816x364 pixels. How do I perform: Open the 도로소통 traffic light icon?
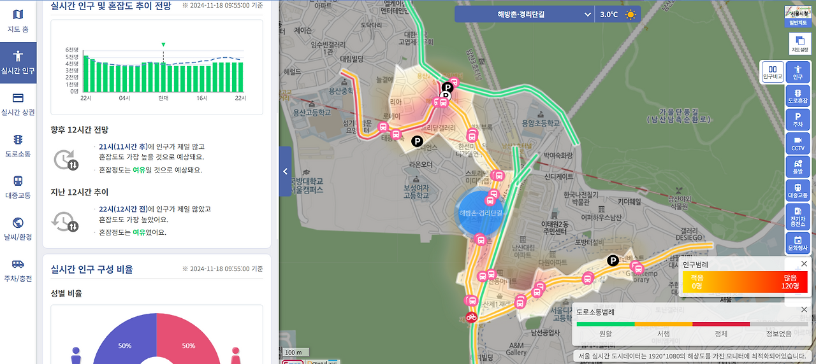click(x=18, y=139)
